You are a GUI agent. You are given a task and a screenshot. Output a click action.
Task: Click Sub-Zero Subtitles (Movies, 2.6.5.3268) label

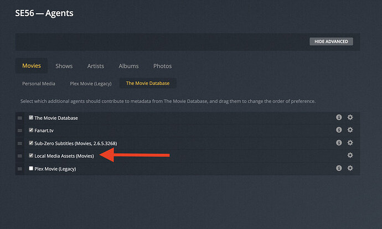point(75,143)
